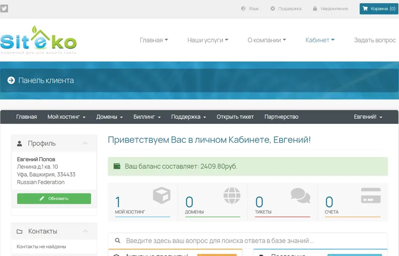Image resolution: width=399 pixels, height=256 pixels.
Task: Click the Панель клиента heading
Action: pos(46,80)
